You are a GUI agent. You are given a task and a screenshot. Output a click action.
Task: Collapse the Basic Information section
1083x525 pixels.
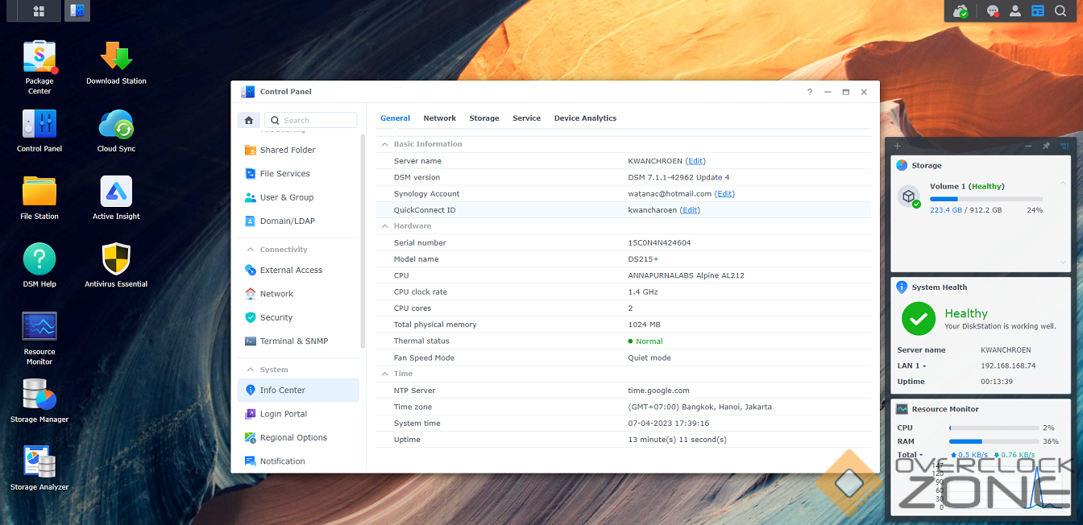click(x=384, y=144)
